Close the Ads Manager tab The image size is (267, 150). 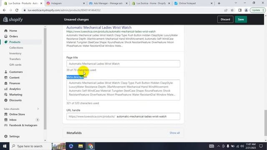point(126,3)
